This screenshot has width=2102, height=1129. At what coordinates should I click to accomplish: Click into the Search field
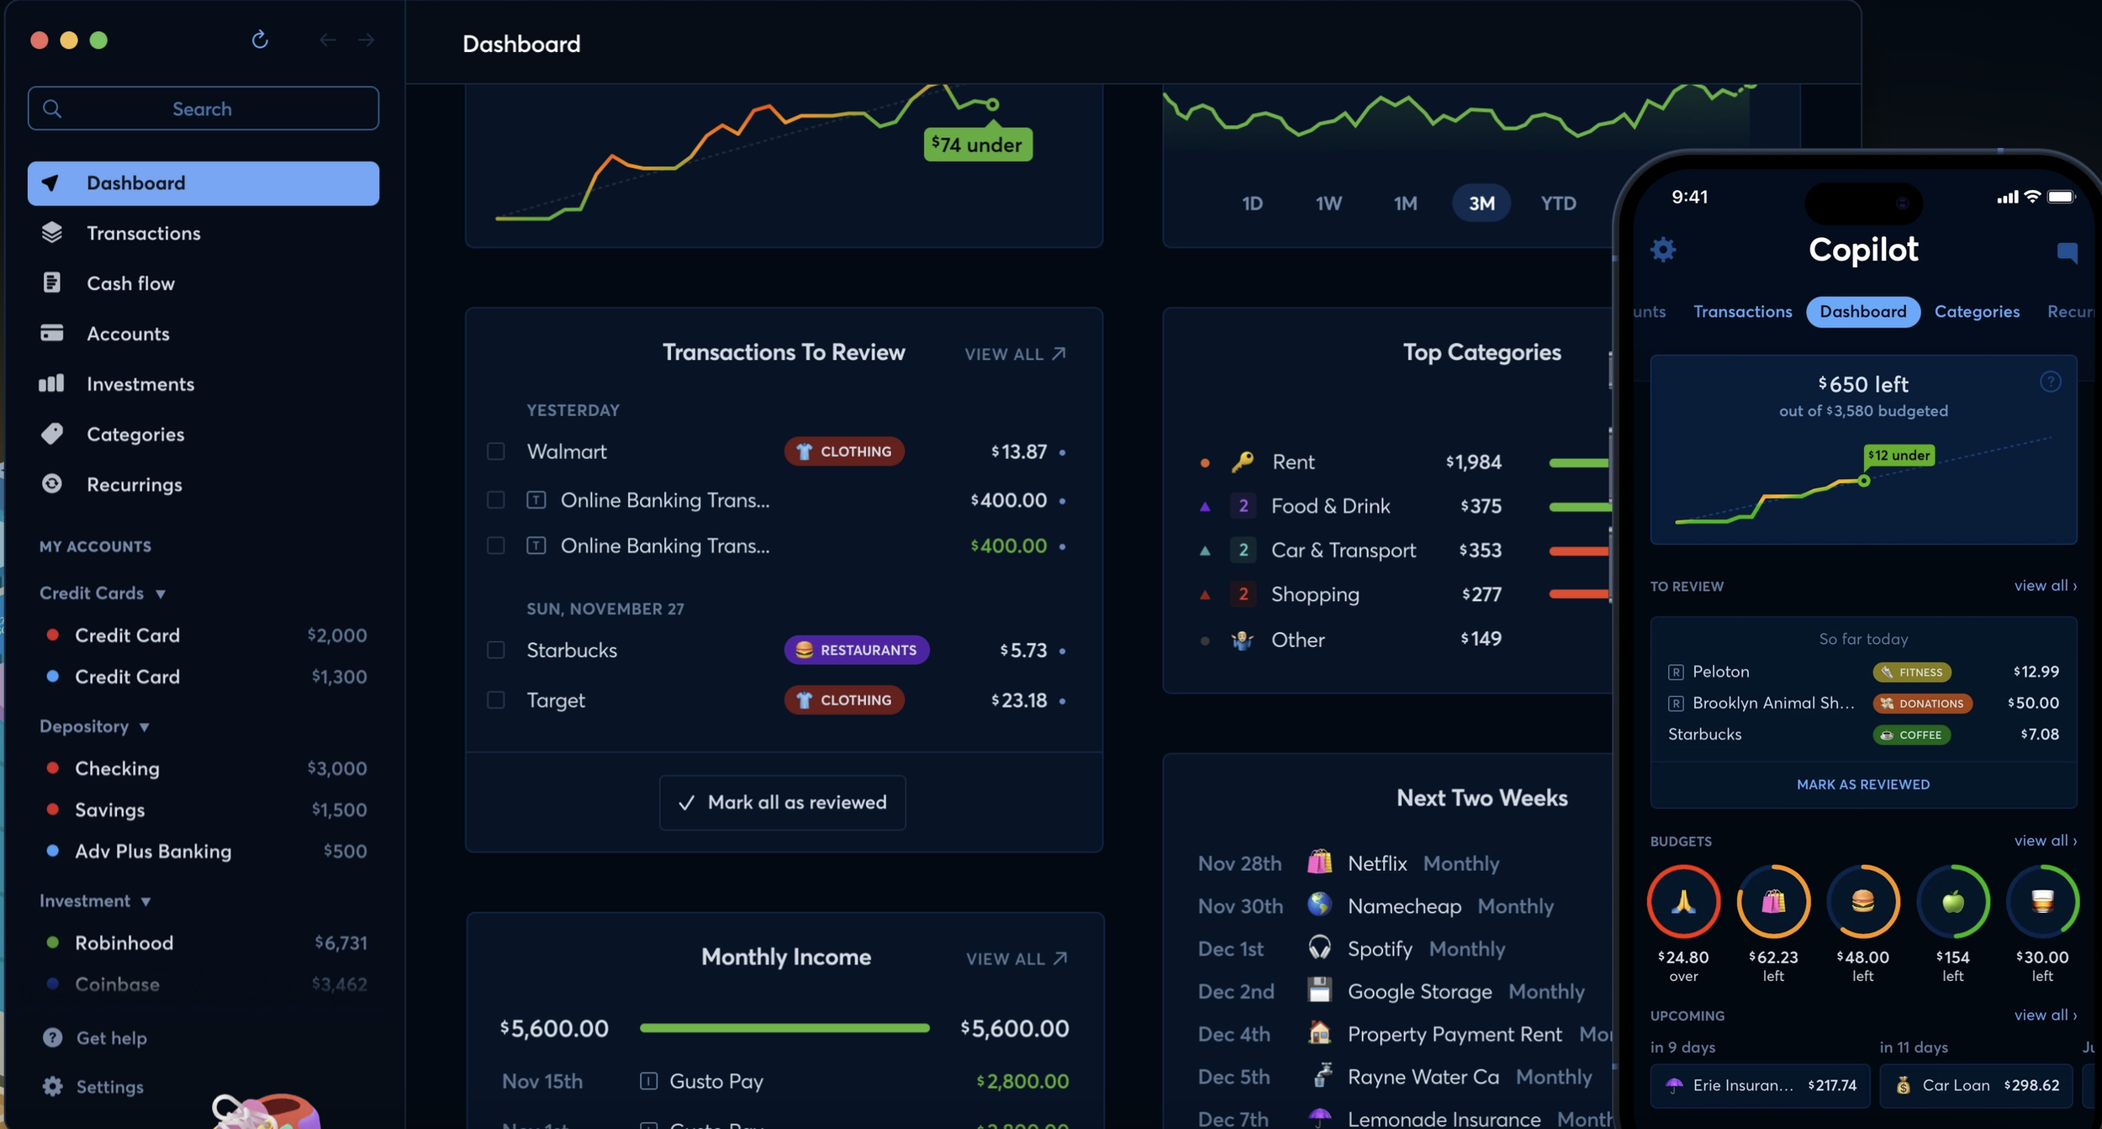203,108
